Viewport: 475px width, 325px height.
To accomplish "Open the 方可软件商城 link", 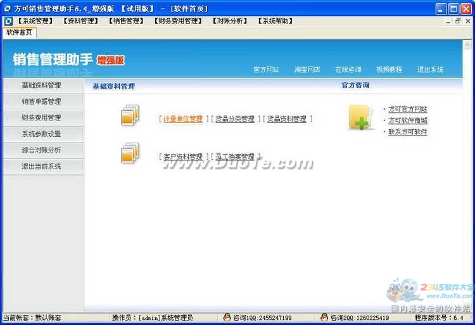I will 408,120.
